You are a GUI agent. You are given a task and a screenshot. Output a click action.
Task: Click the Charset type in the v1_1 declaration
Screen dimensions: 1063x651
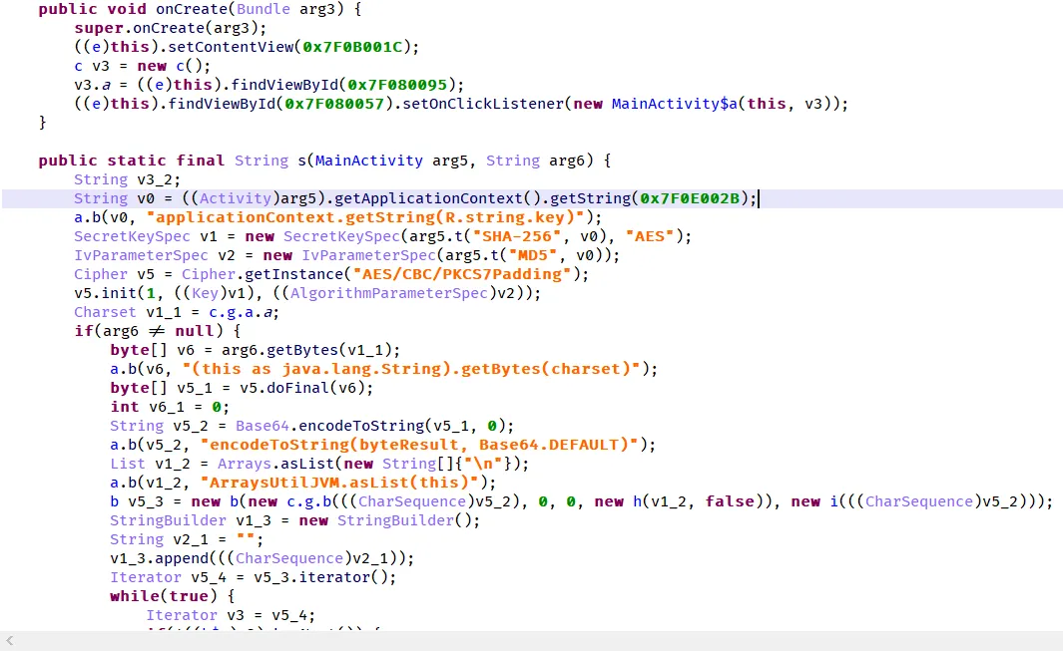[x=105, y=312]
